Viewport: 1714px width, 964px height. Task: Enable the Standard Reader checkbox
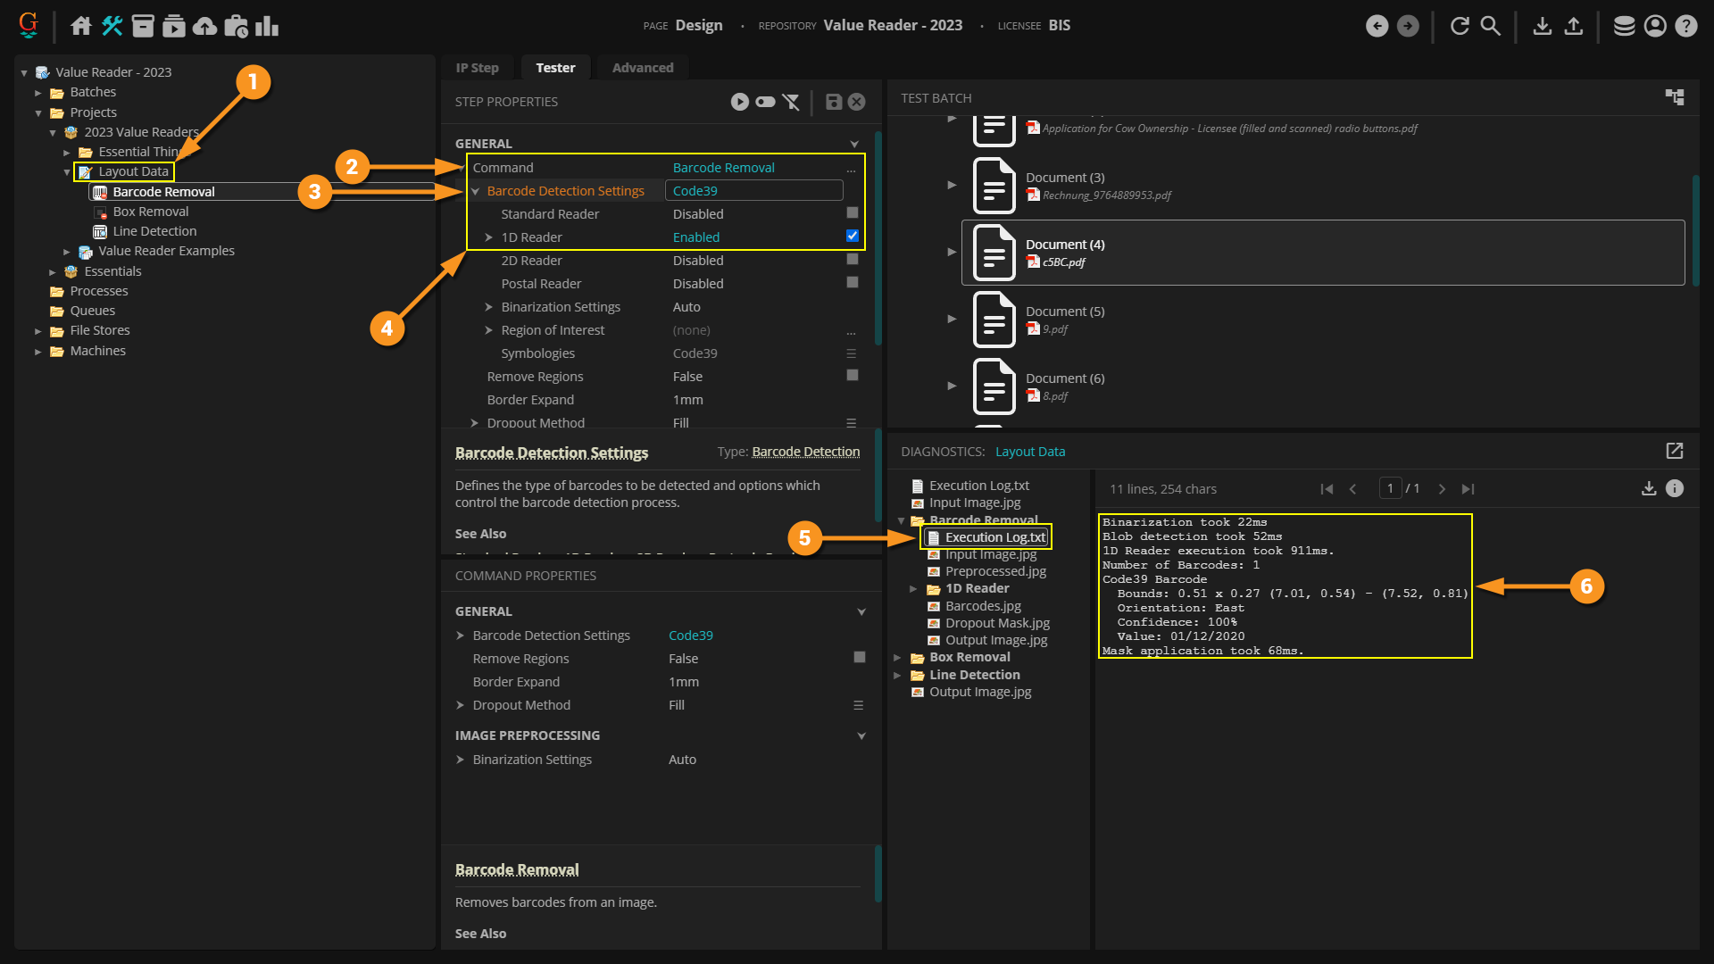pos(852,213)
